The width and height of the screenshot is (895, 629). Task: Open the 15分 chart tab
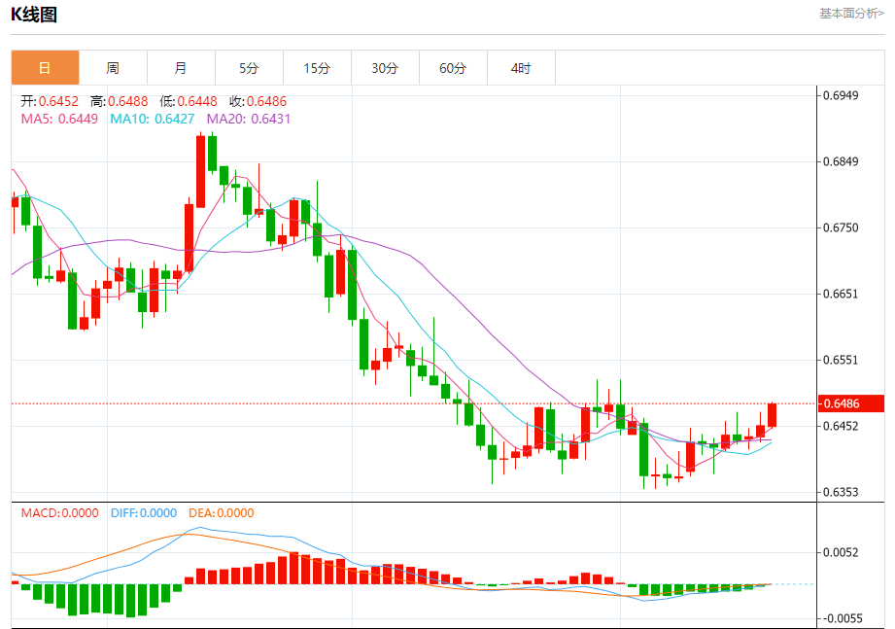point(317,68)
